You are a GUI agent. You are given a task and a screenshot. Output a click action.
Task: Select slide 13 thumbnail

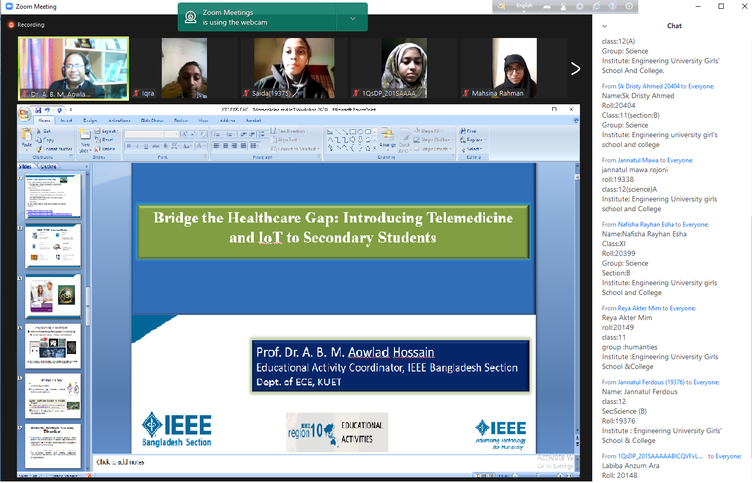pos(53,246)
